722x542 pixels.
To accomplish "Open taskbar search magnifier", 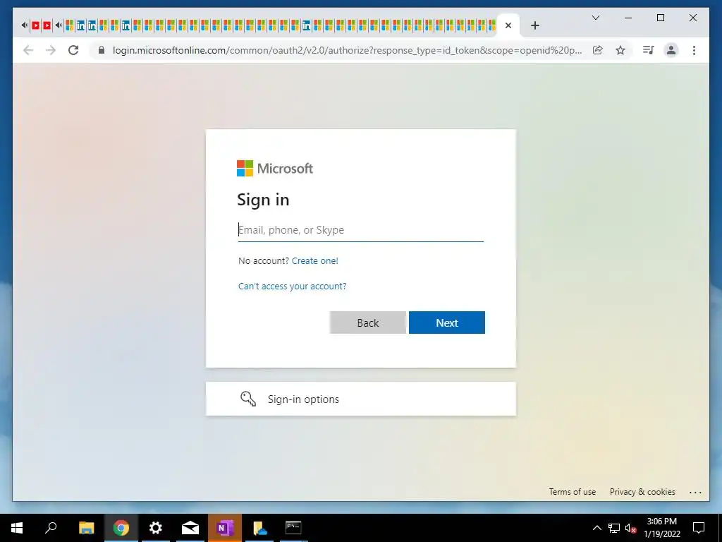I will click(x=51, y=528).
